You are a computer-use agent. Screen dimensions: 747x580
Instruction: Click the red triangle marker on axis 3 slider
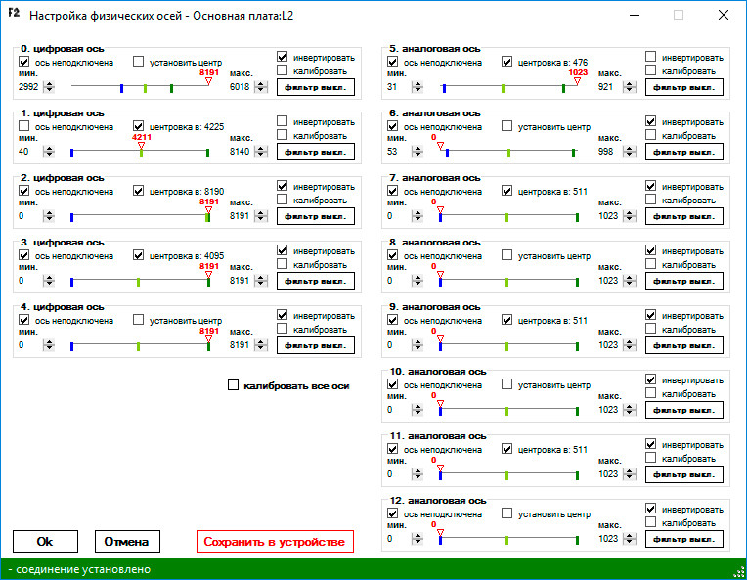pyautogui.click(x=208, y=275)
